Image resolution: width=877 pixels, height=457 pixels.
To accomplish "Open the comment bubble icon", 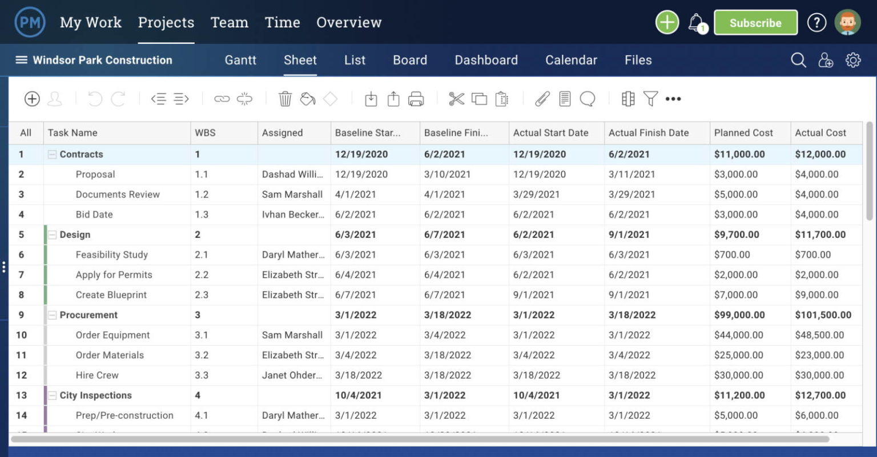I will [588, 98].
